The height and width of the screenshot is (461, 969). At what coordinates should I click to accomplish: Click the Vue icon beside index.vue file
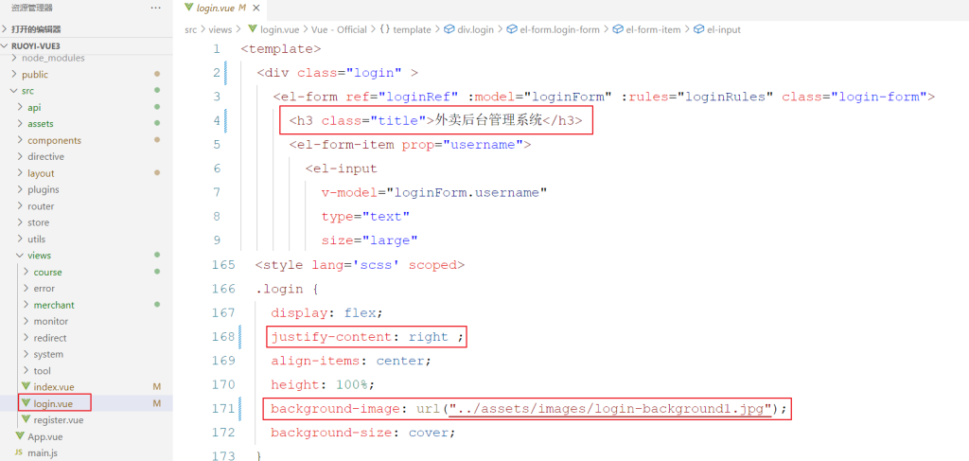(26, 387)
